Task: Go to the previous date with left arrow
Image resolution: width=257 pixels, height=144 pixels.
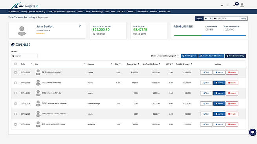Action: click(x=206, y=18)
